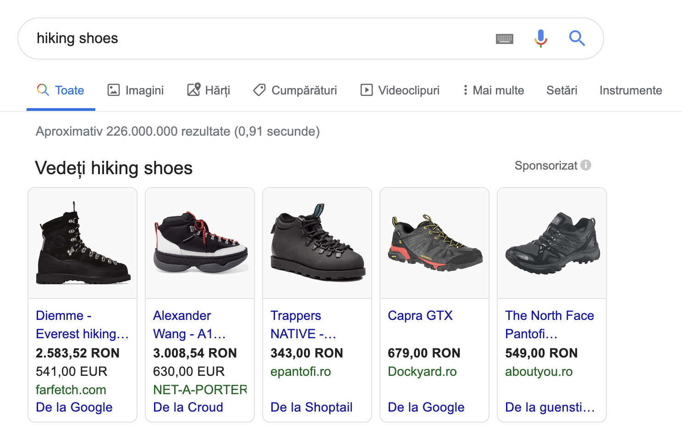Click the blue magnifier search button
This screenshot has width=682, height=440.
577,38
